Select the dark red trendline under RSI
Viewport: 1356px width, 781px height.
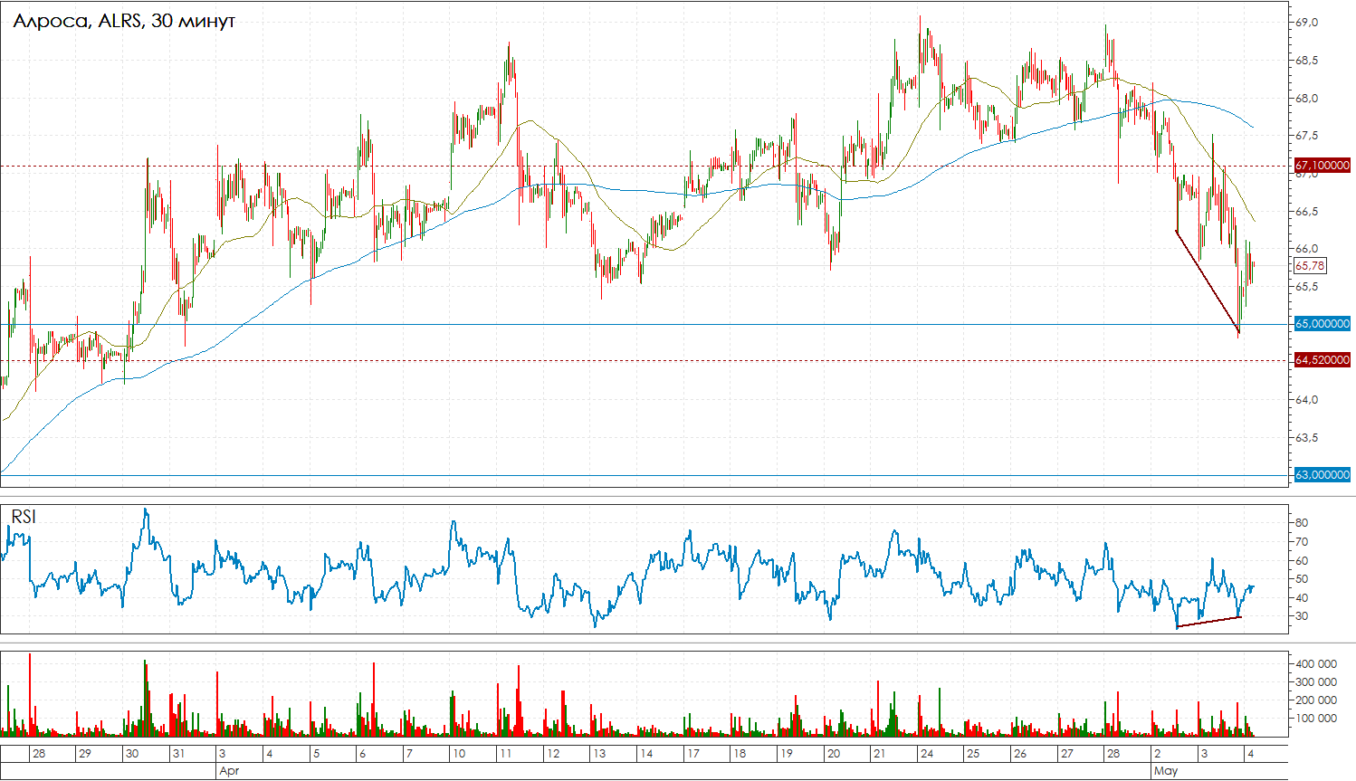click(1208, 622)
